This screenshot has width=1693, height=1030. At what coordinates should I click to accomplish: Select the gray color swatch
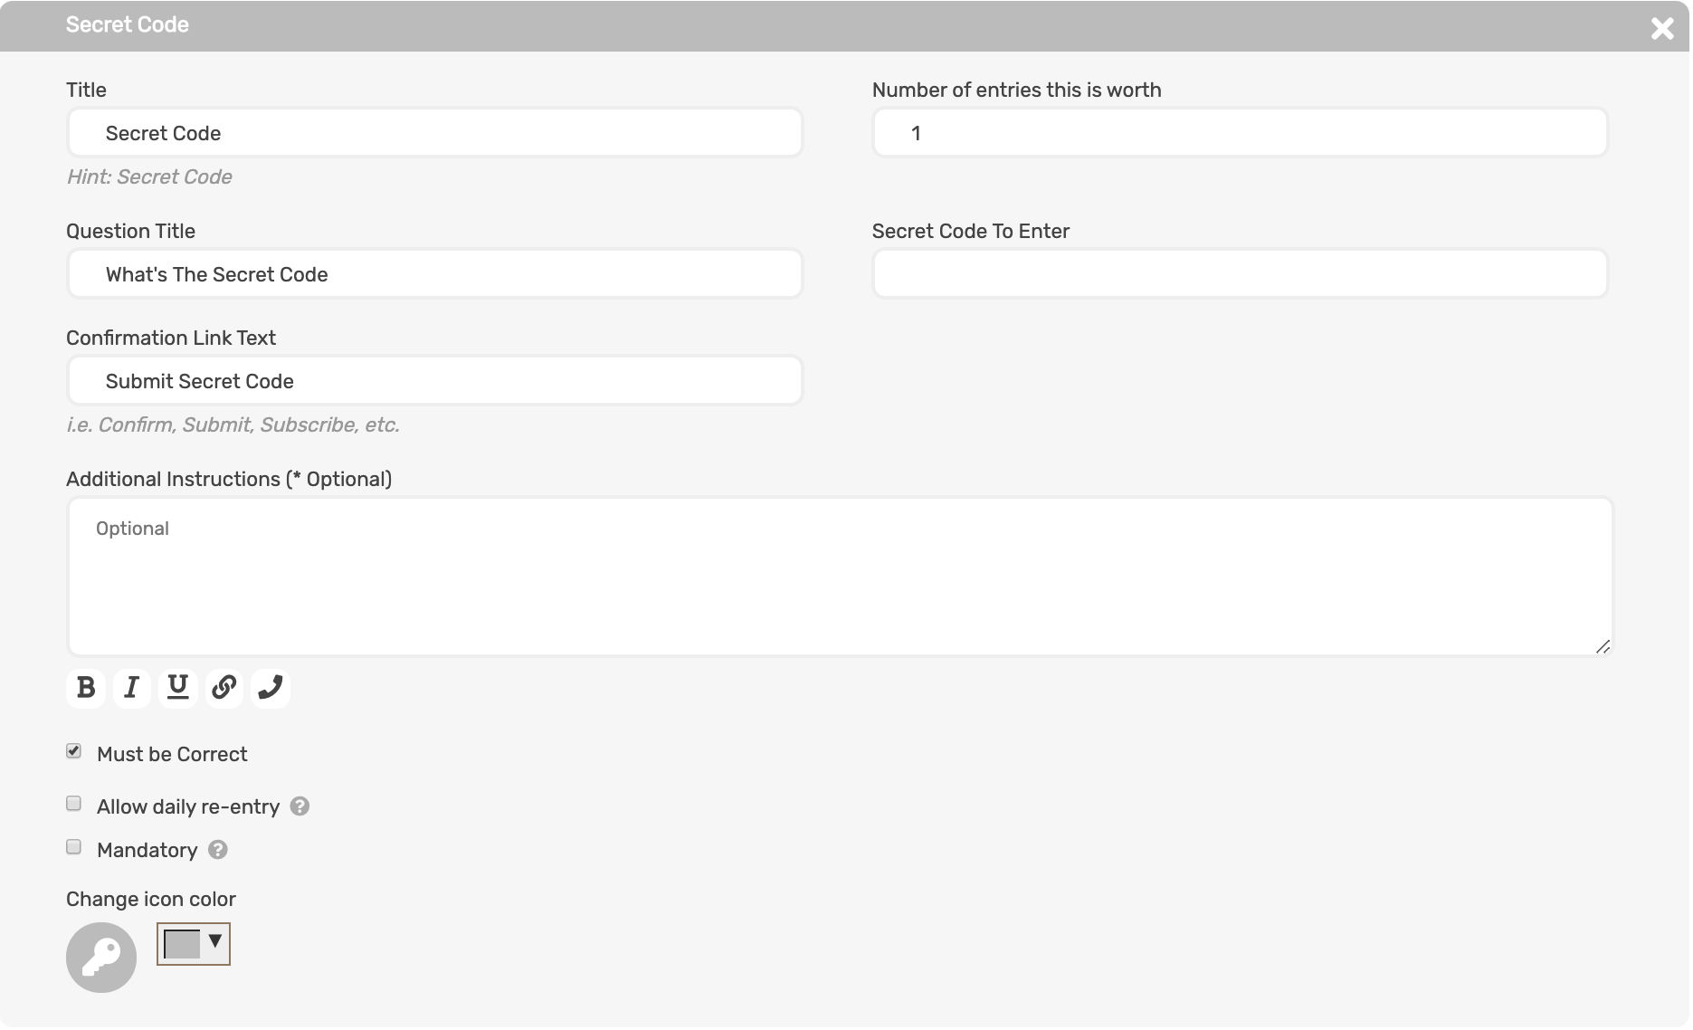pos(181,944)
